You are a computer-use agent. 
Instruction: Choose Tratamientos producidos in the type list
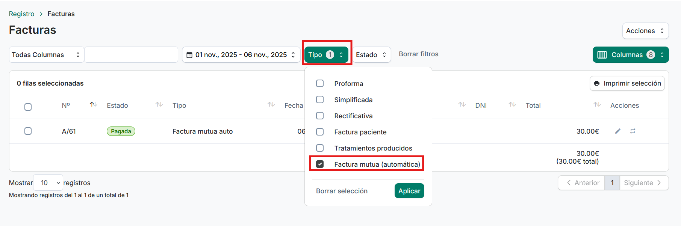(x=320, y=148)
